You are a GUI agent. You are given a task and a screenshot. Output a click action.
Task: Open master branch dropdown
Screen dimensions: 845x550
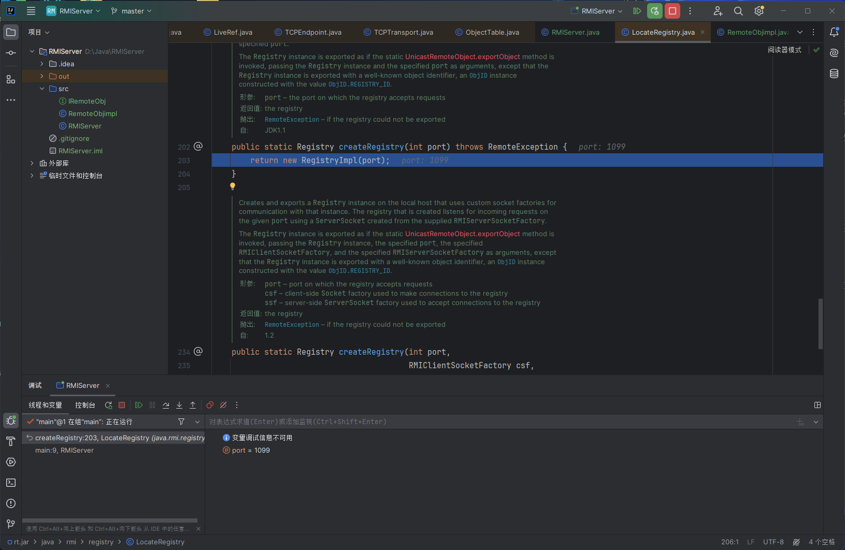pos(131,11)
